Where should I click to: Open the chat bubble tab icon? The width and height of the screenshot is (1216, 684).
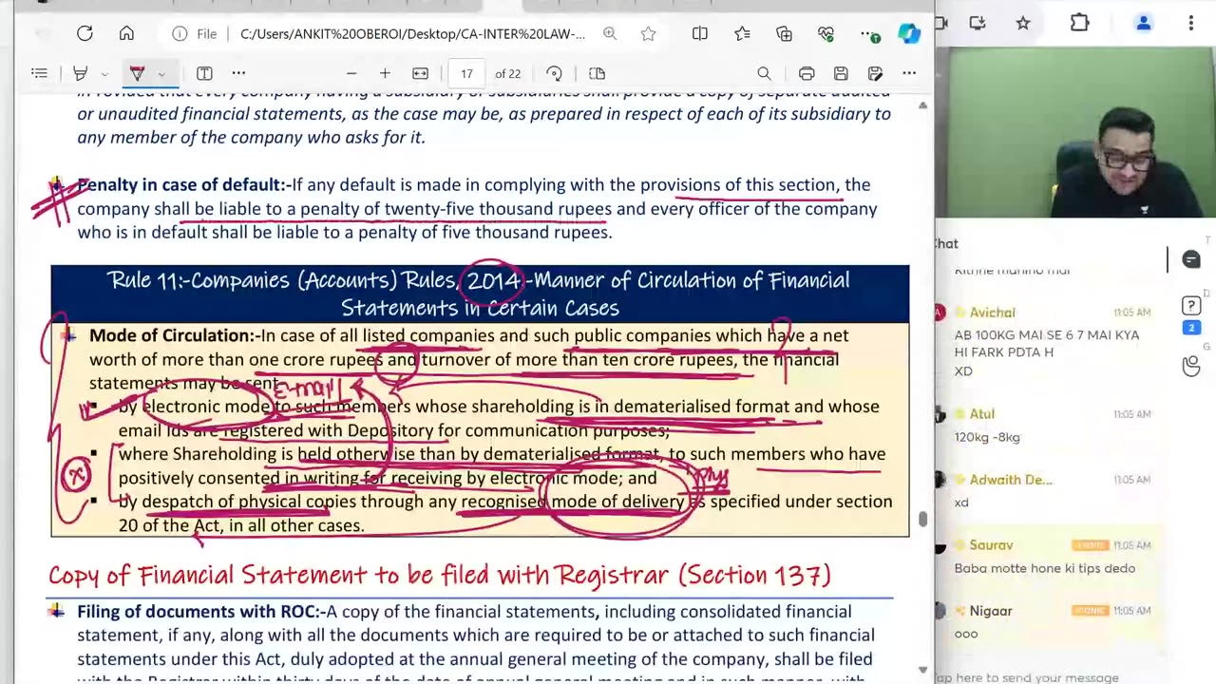[1191, 259]
